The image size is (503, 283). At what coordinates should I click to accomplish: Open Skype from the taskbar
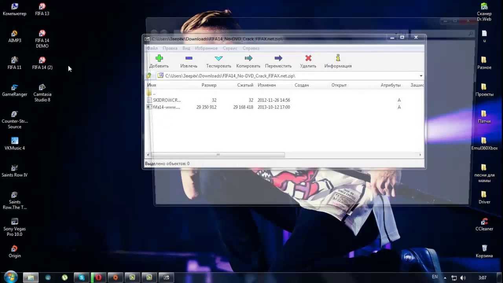tap(82, 277)
